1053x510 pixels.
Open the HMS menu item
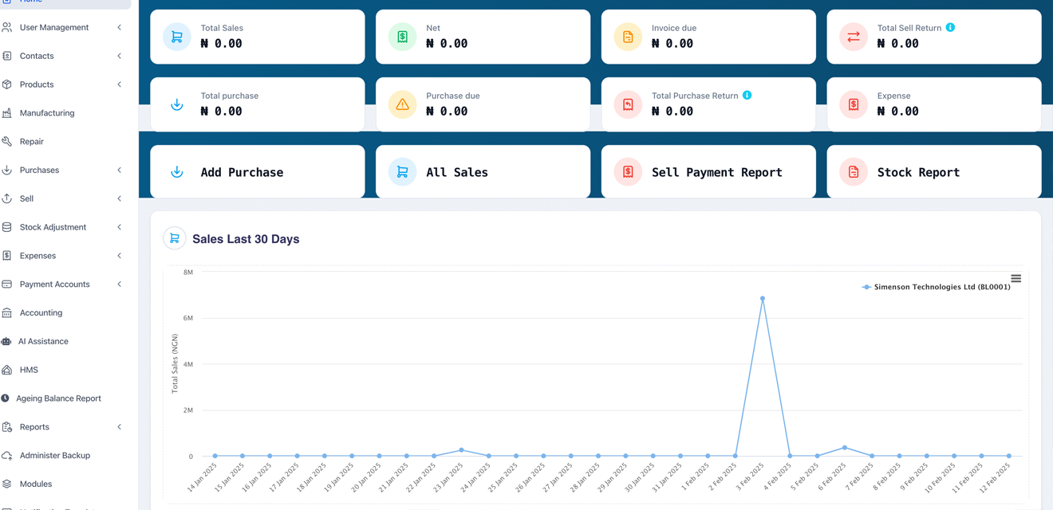tap(29, 370)
